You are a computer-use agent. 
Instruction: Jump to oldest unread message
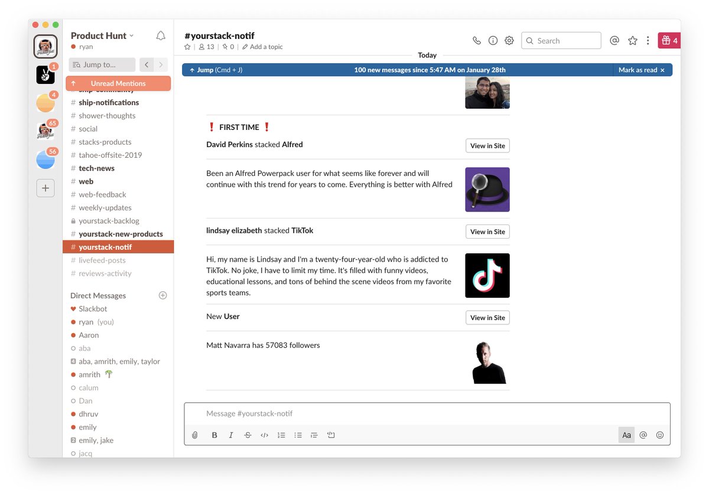216,70
